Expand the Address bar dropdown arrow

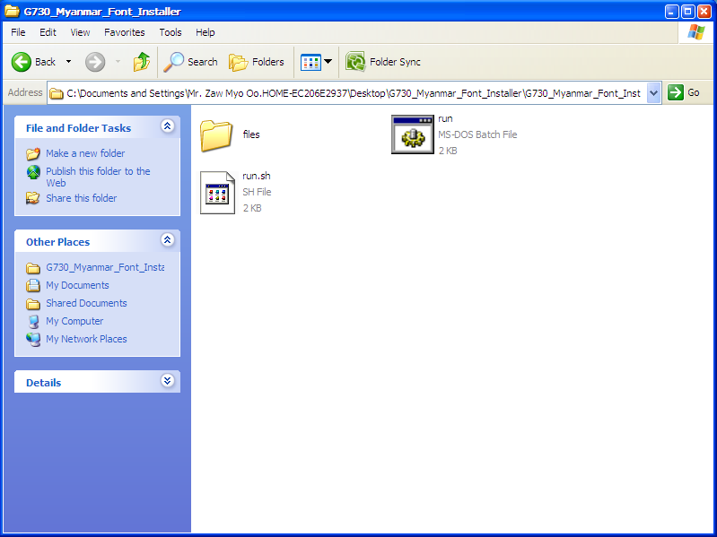[x=654, y=93]
